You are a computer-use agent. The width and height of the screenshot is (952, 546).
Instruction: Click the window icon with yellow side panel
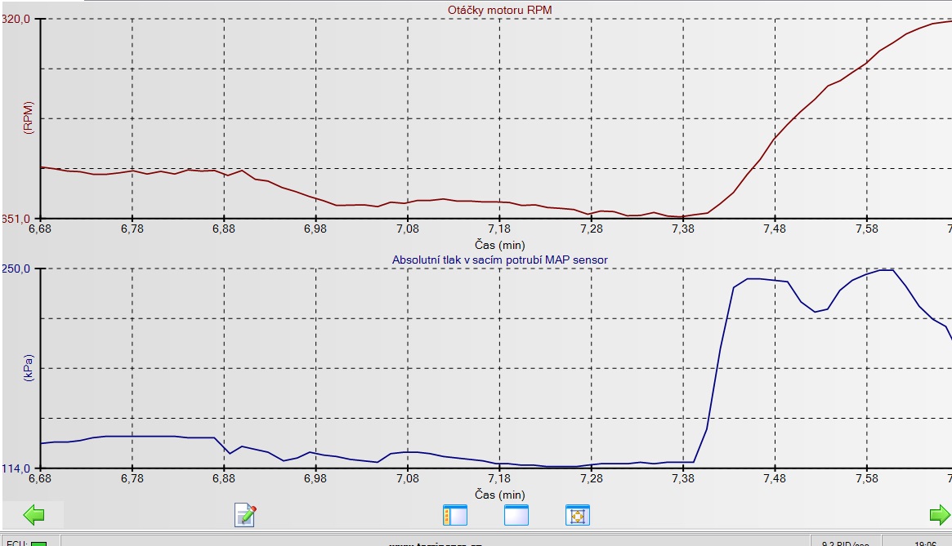(454, 515)
